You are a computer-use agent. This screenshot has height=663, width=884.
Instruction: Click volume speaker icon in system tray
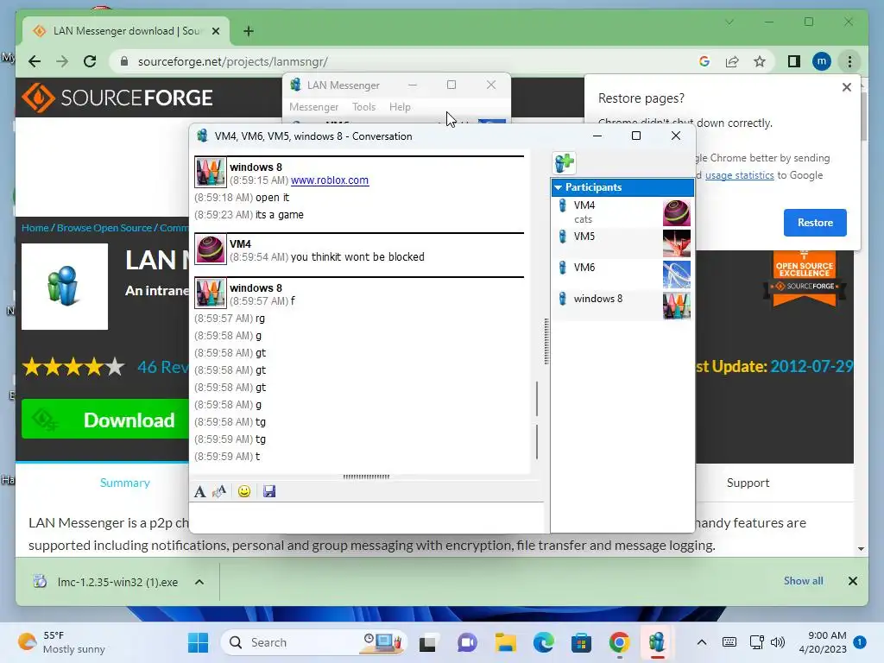tap(778, 642)
